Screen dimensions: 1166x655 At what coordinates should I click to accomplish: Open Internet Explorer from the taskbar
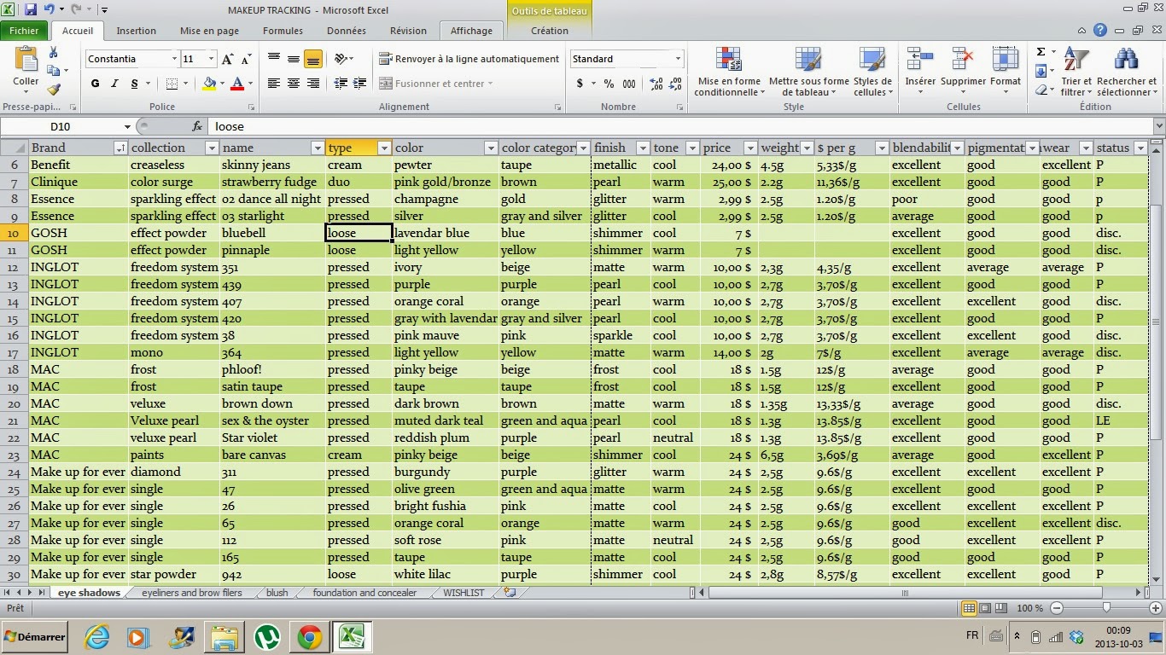point(96,636)
